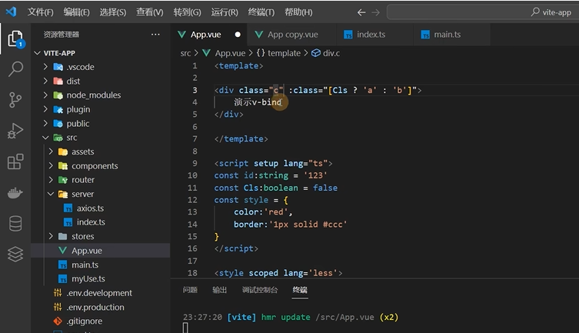Click the .gitignore git icon
The height and width of the screenshot is (333, 579).
point(58,321)
